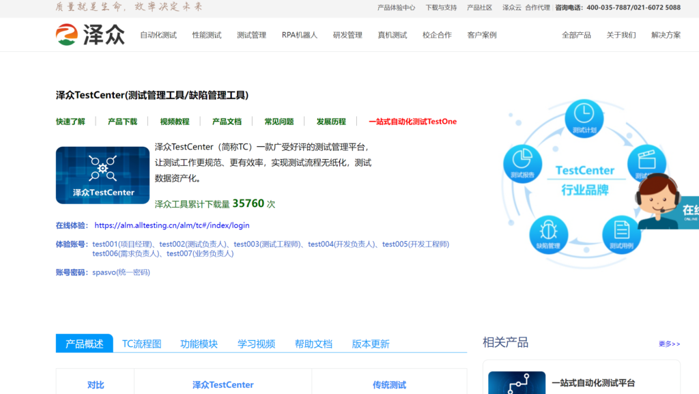Open the 关于我们 menu item
This screenshot has height=394, width=699.
(x=621, y=35)
